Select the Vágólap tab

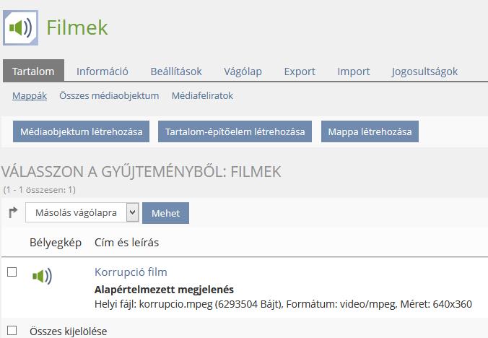(243, 71)
